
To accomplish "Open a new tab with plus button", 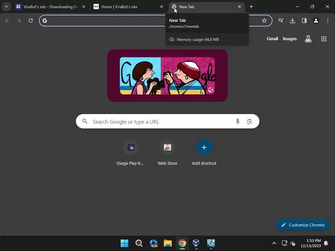I will click(x=251, y=7).
